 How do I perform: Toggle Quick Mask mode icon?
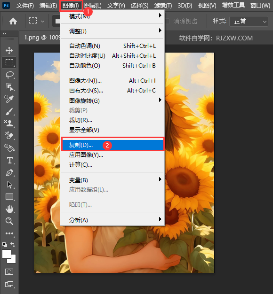click(9, 271)
